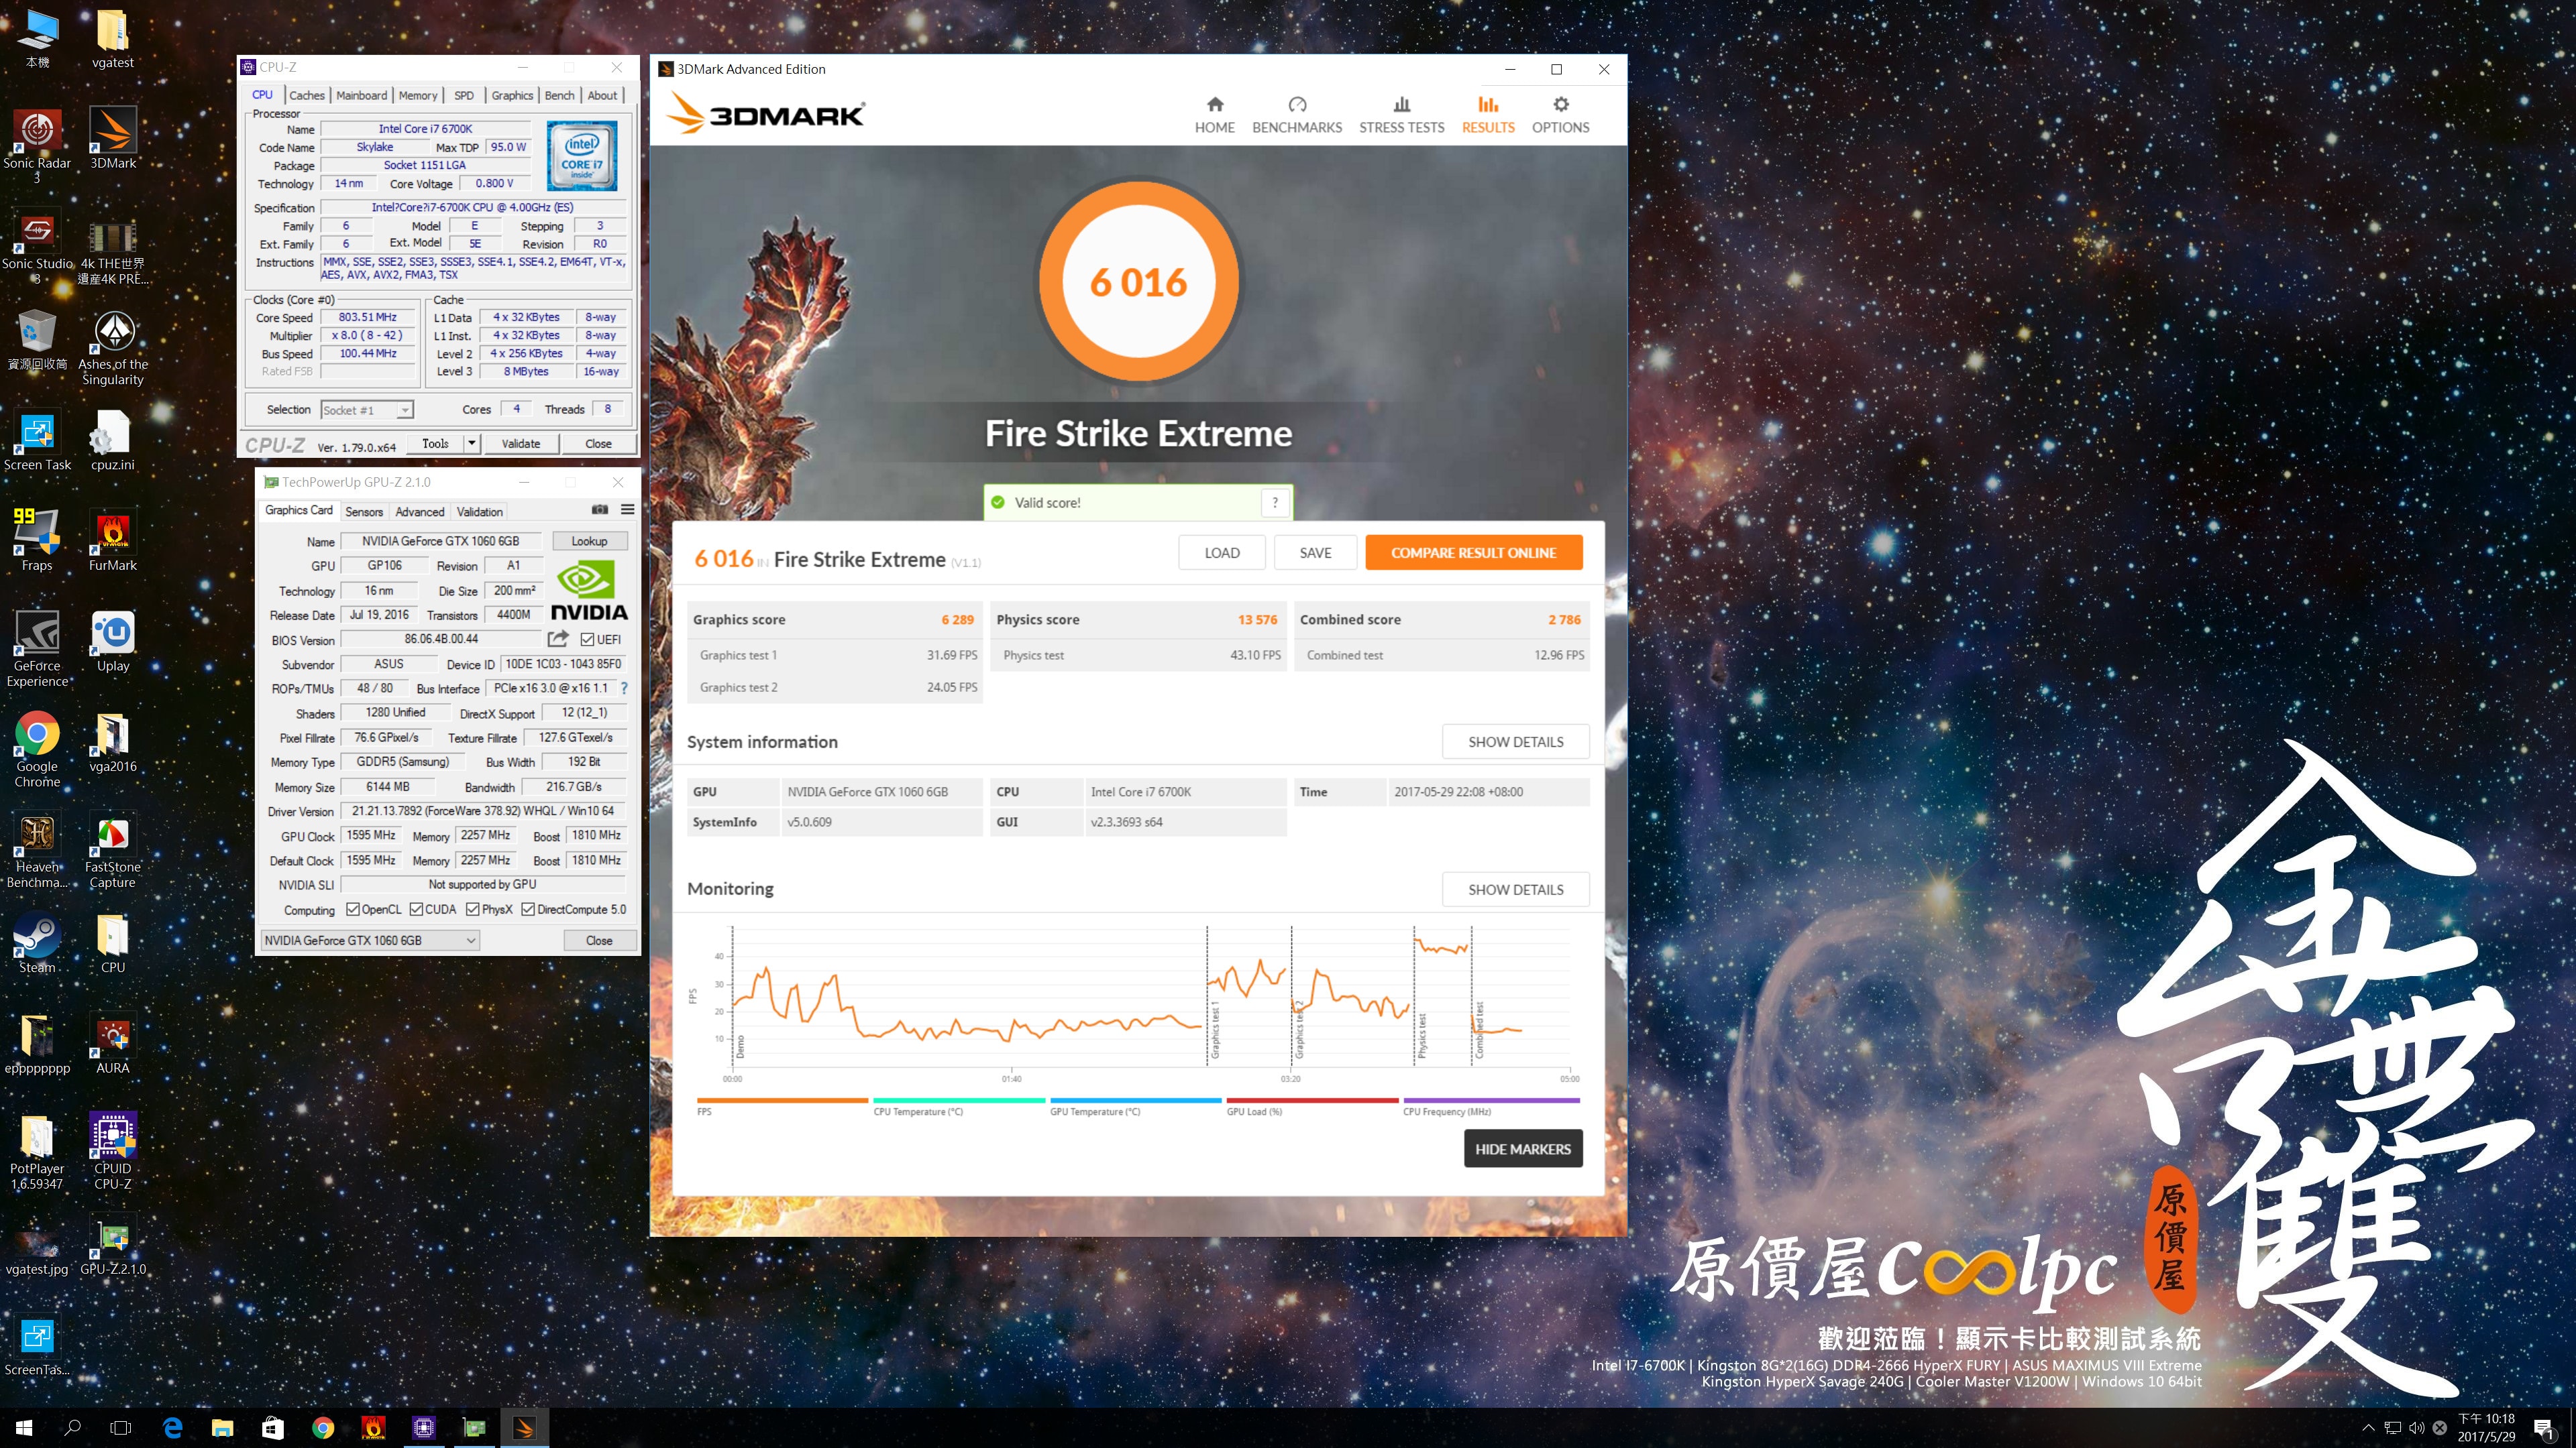2576x1448 pixels.
Task: Click the LOAD button in 3DMark
Action: [x=1222, y=552]
